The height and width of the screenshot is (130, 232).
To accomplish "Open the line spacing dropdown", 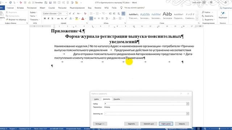I will click(x=108, y=18).
